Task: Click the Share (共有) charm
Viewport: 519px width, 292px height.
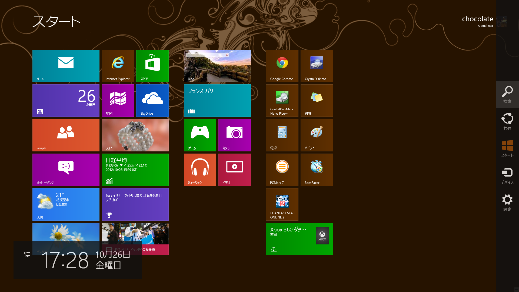Action: [x=507, y=121]
